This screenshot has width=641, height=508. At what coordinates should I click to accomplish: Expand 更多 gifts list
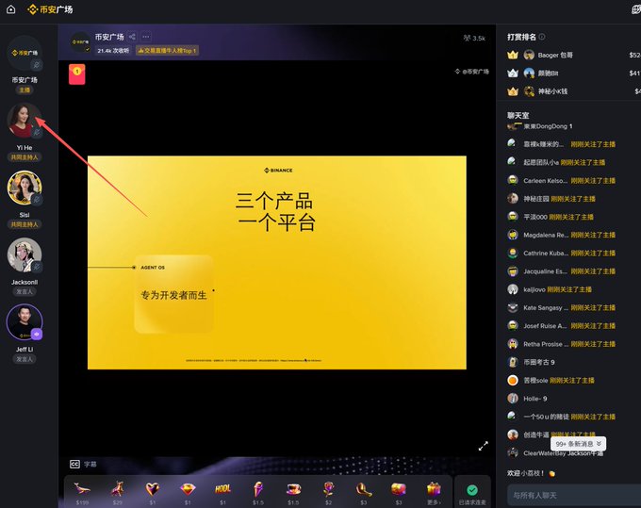point(434,493)
